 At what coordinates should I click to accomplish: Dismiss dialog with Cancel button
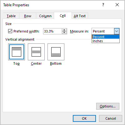111,118
